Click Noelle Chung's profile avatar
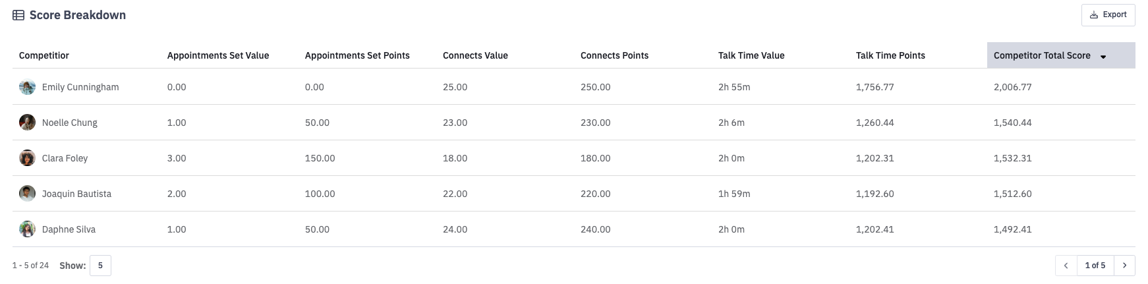 point(27,123)
